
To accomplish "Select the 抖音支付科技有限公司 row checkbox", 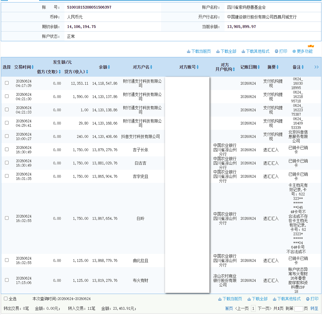I will (7, 136).
